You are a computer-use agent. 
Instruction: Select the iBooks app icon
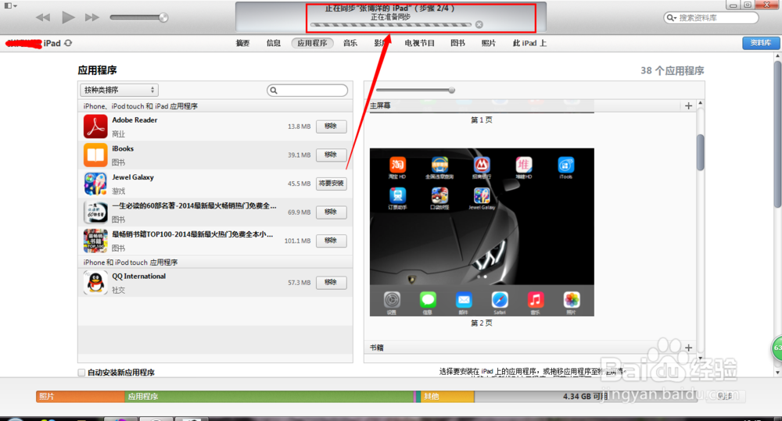point(95,155)
